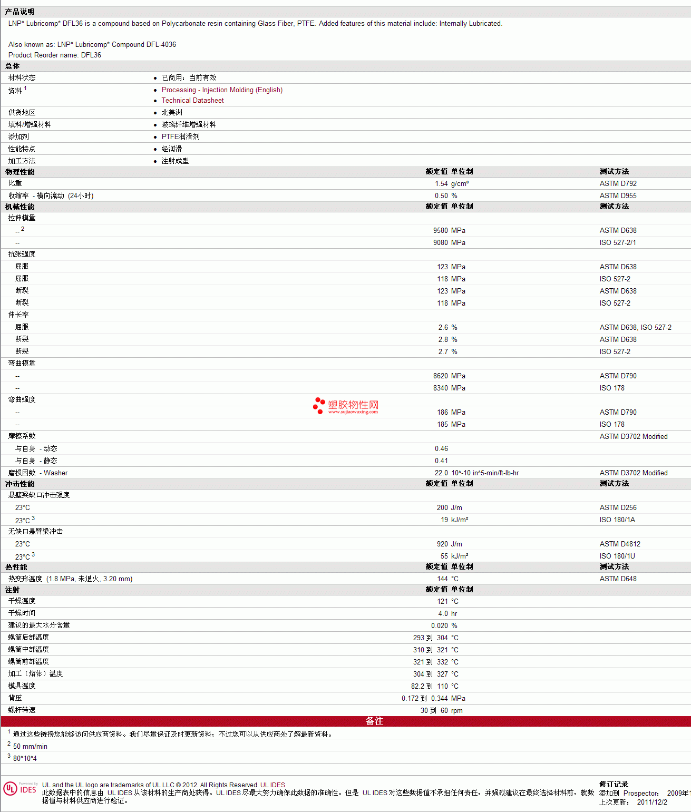
Task: Select the 总体 section header
Action: point(13,66)
